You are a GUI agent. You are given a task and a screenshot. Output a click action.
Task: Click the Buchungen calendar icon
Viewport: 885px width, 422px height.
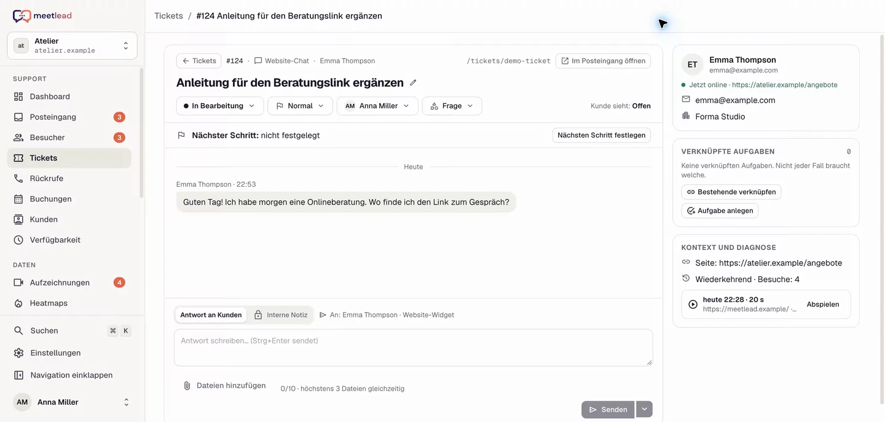pyautogui.click(x=18, y=199)
